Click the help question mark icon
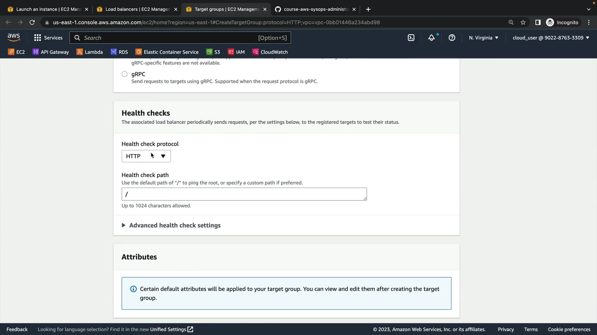The image size is (597, 335). click(x=452, y=38)
